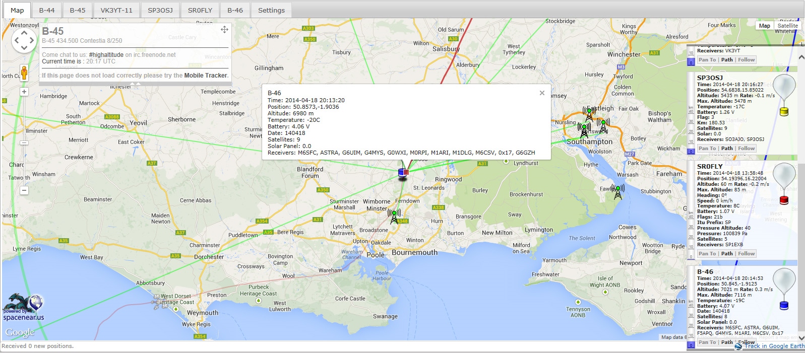This screenshot has height=353, width=805.
Task: Click the B-45 title in the info box
Action: click(x=53, y=31)
